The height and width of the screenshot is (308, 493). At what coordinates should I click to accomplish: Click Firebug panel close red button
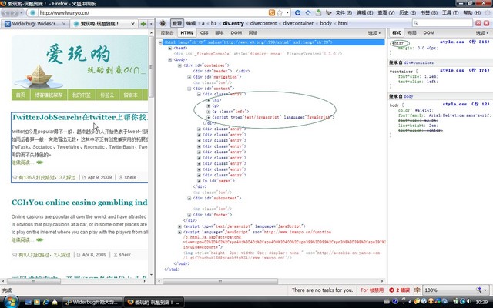pos(486,23)
